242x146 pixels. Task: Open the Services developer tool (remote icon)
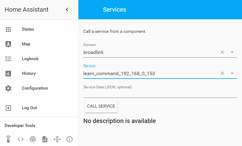(x=8, y=139)
